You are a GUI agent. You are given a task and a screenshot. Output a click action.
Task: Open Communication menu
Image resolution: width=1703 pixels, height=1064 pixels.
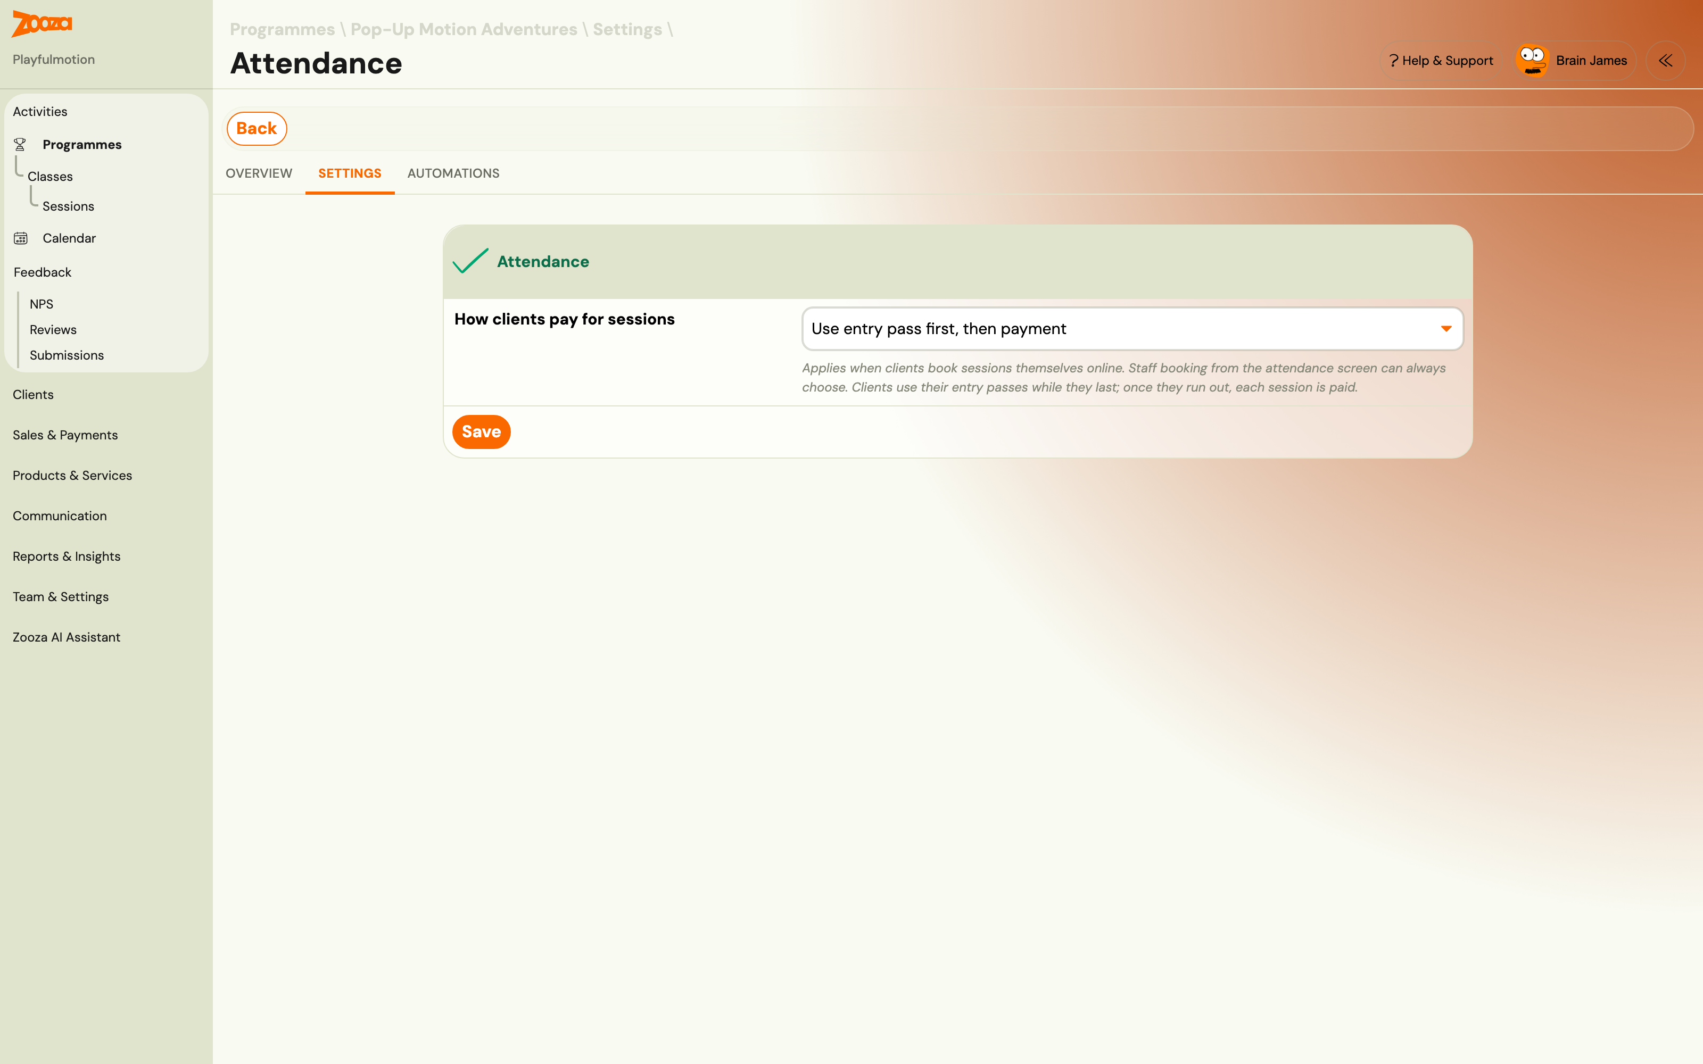pos(60,516)
